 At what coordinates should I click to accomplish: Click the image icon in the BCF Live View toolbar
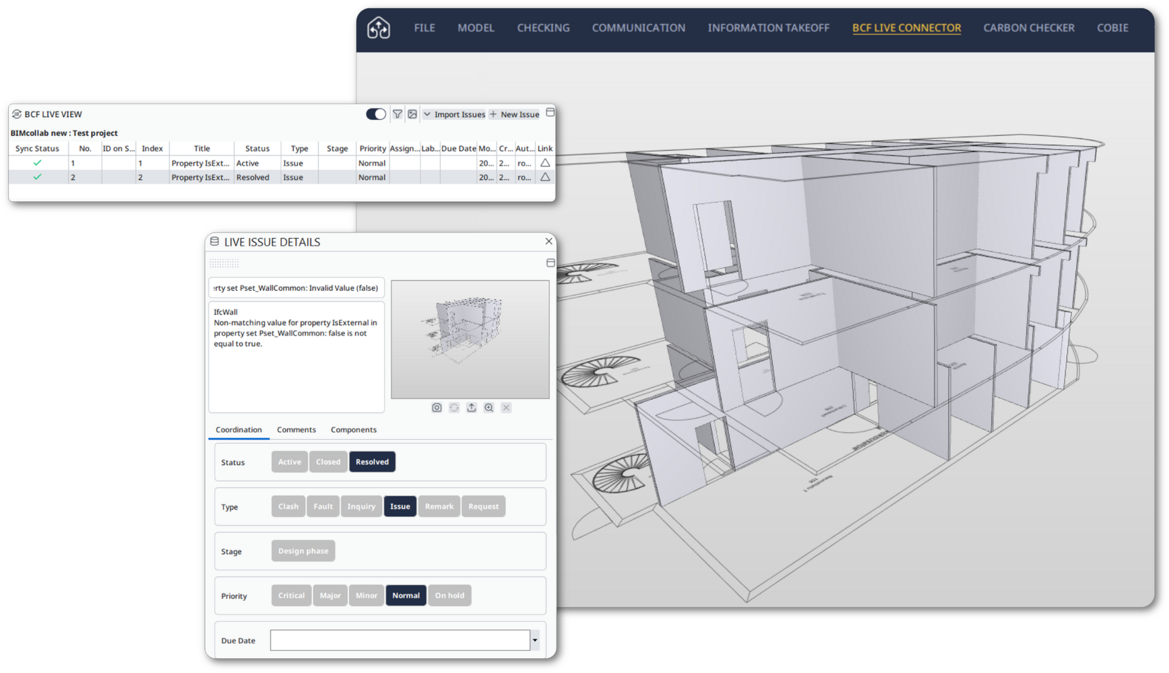click(x=412, y=114)
